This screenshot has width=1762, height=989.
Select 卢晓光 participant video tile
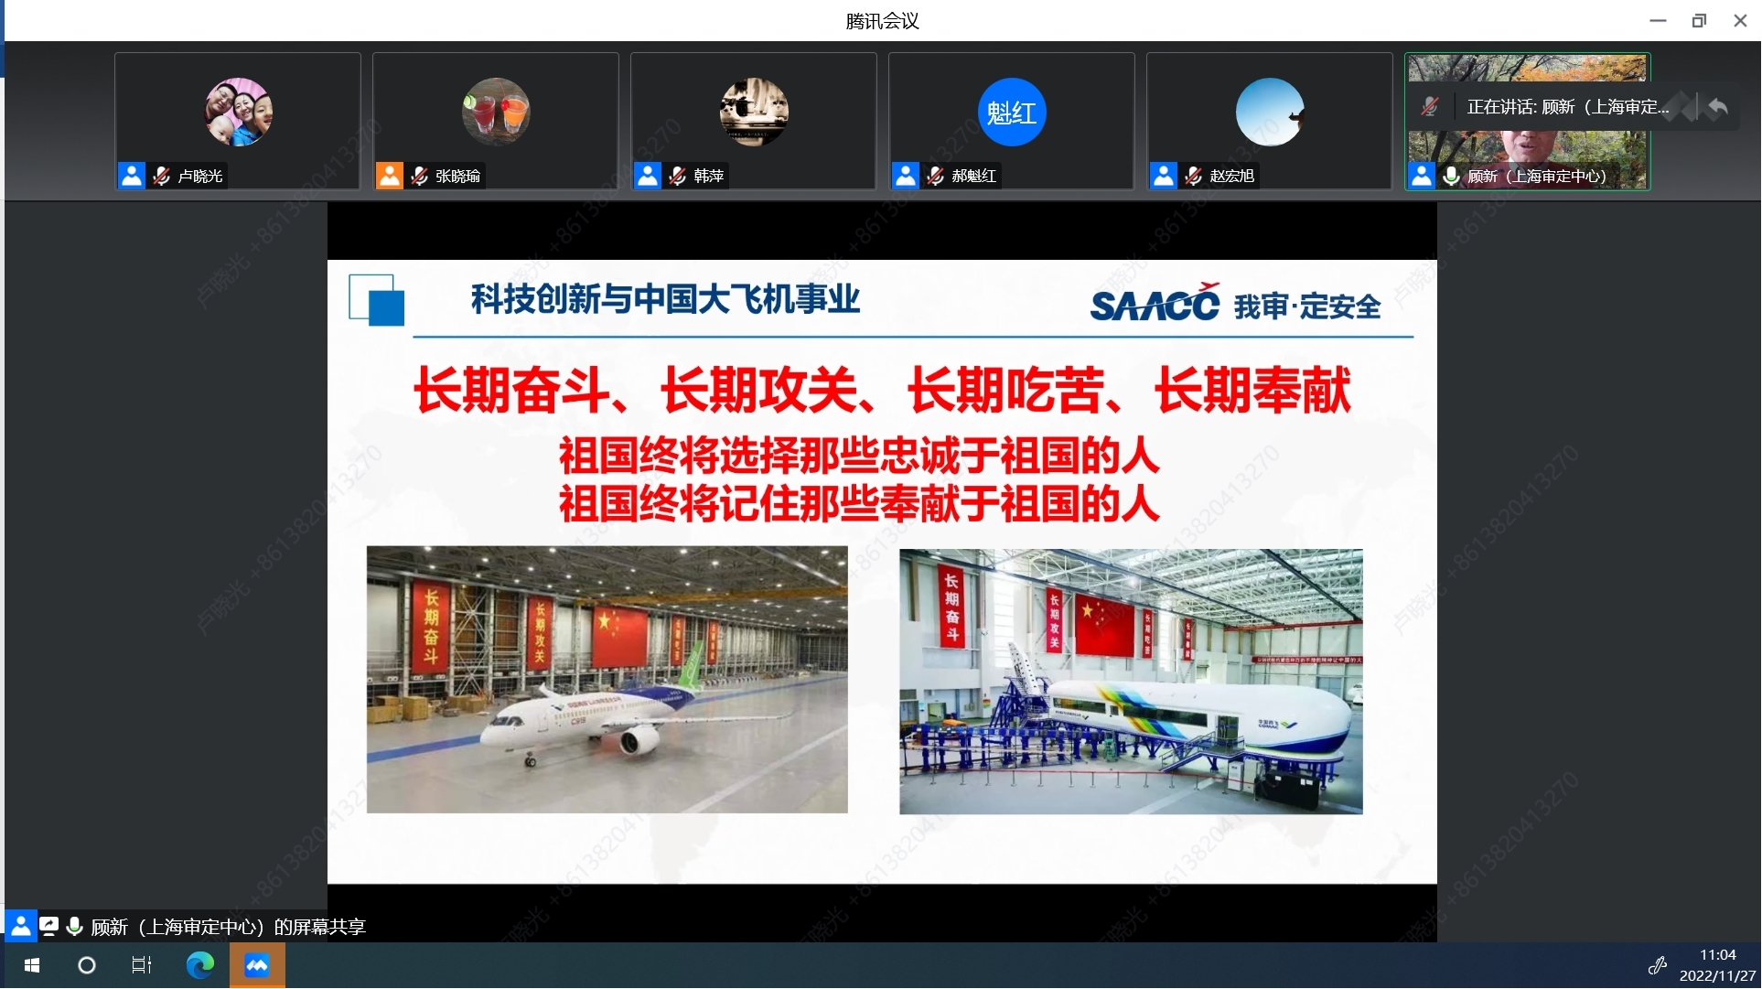point(238,121)
